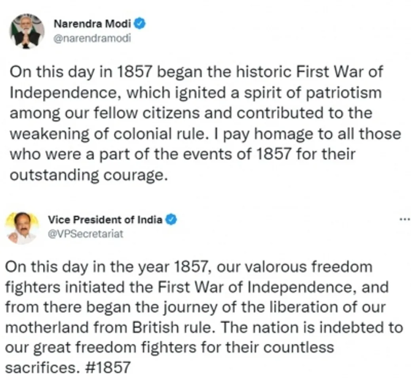Follow the #1857 hashtag link
The image size is (411, 380).
coord(108,367)
